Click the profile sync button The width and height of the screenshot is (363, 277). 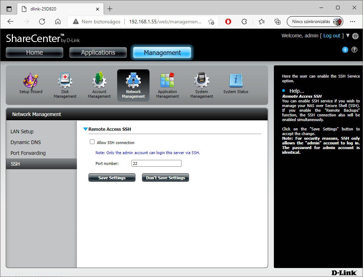coord(315,22)
